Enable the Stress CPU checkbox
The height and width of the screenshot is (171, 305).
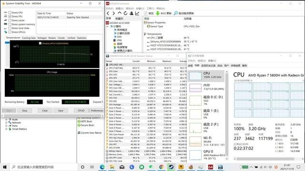[10, 12]
